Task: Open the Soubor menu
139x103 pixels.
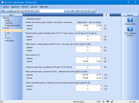Action: 6,7
